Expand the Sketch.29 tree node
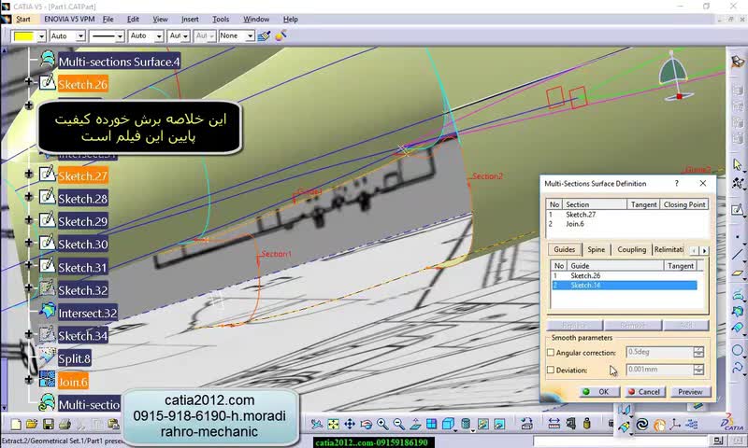The width and height of the screenshot is (748, 448). click(x=29, y=219)
